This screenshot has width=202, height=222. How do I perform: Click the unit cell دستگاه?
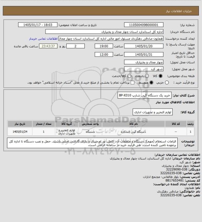(90, 132)
